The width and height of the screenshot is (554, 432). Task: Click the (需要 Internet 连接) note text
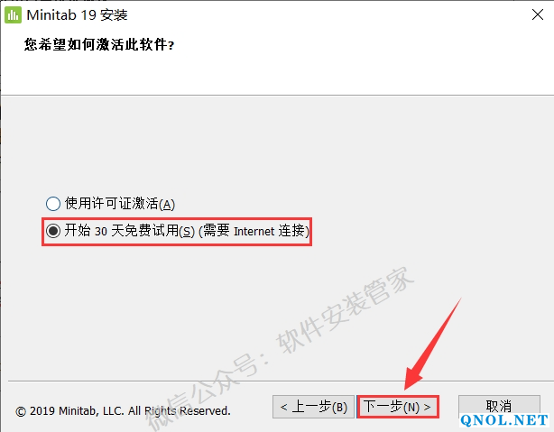pyautogui.click(x=254, y=231)
